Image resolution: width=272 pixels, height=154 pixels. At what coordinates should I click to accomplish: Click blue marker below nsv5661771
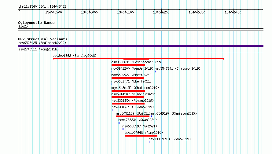(112, 84)
